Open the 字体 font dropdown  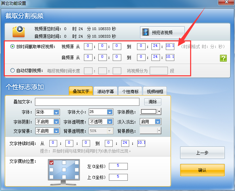(x=56, y=112)
